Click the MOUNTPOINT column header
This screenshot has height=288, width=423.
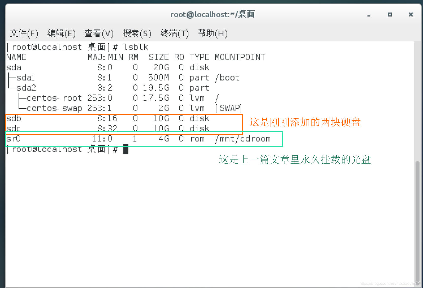coord(240,57)
